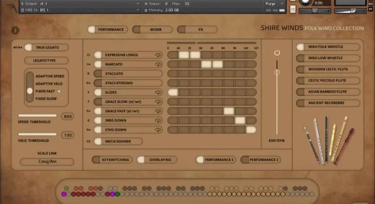
Task: Click the Velo Threshold value field 100
Action: (67, 135)
